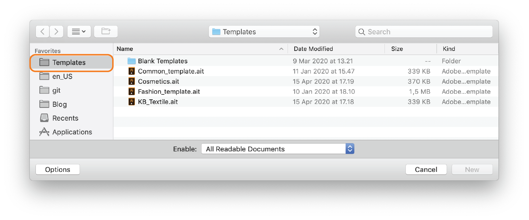The height and width of the screenshot is (220, 529).
Task: Select Templates in the Favorites sidebar
Action: pos(71,63)
